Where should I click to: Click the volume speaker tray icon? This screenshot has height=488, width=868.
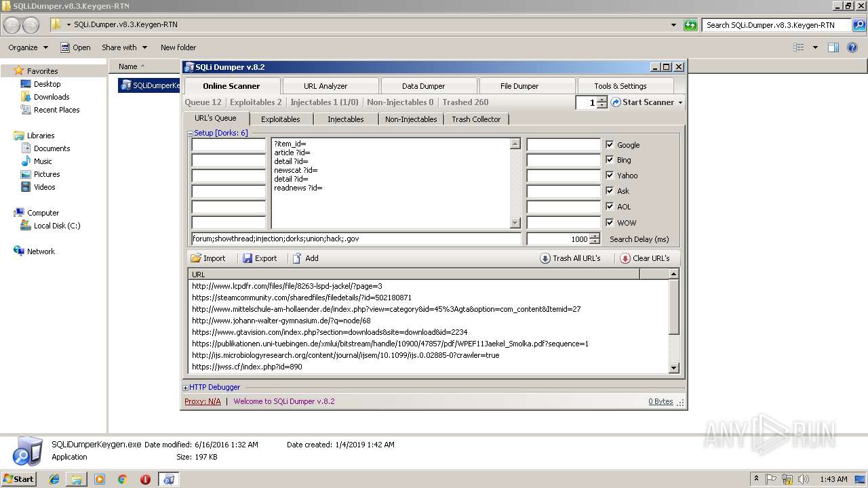[x=803, y=479]
